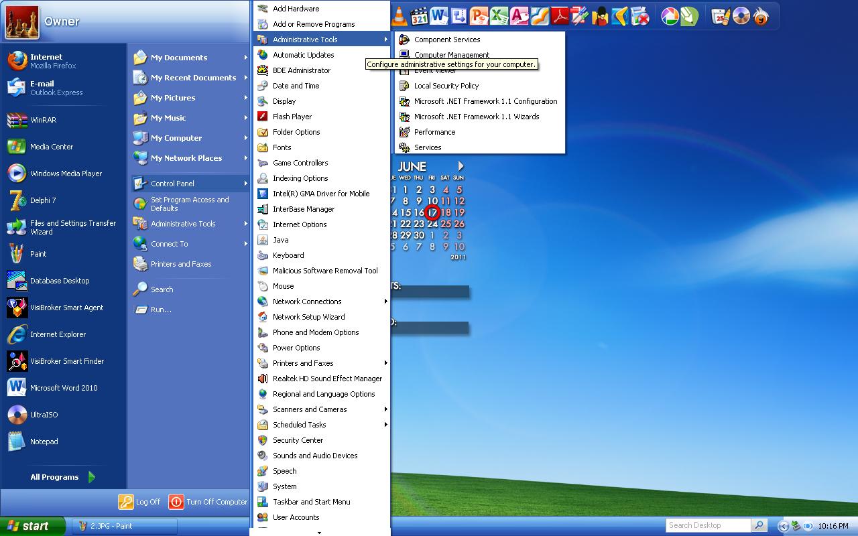Viewport: 858px width, 536px height.
Task: Launch Picasa from the desktop dock
Action: click(x=669, y=15)
